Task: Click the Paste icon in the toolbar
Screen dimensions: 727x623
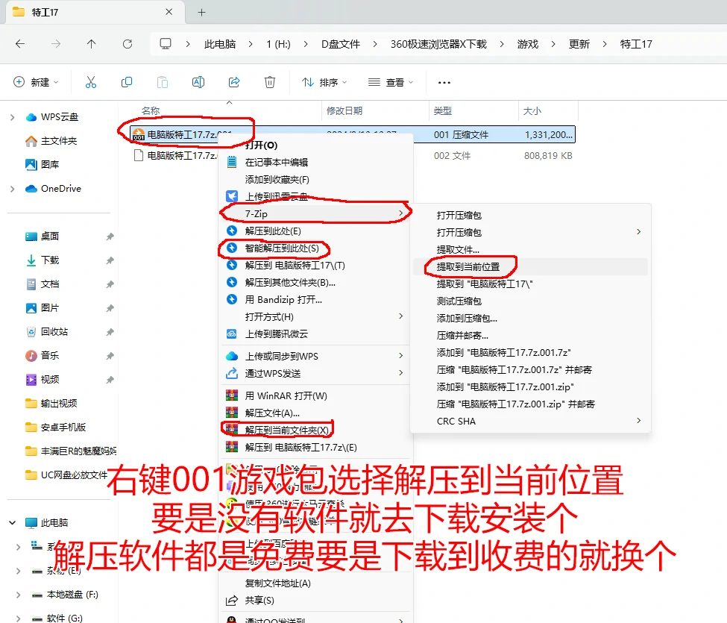Action: (163, 82)
